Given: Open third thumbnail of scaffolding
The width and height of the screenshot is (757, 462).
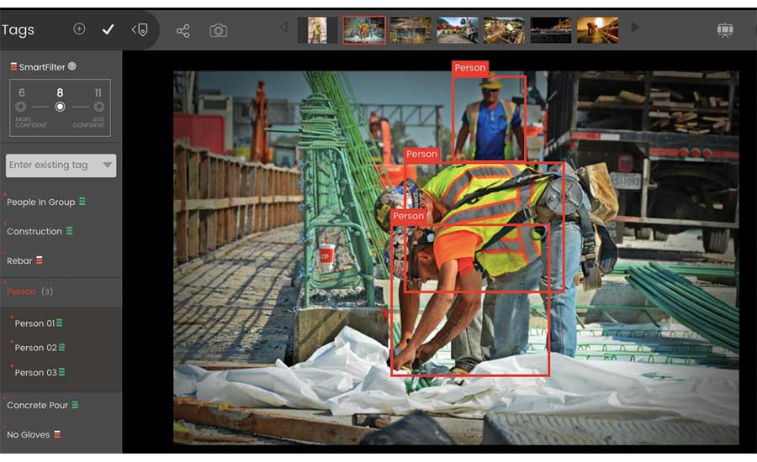Looking at the screenshot, I should click(410, 30).
